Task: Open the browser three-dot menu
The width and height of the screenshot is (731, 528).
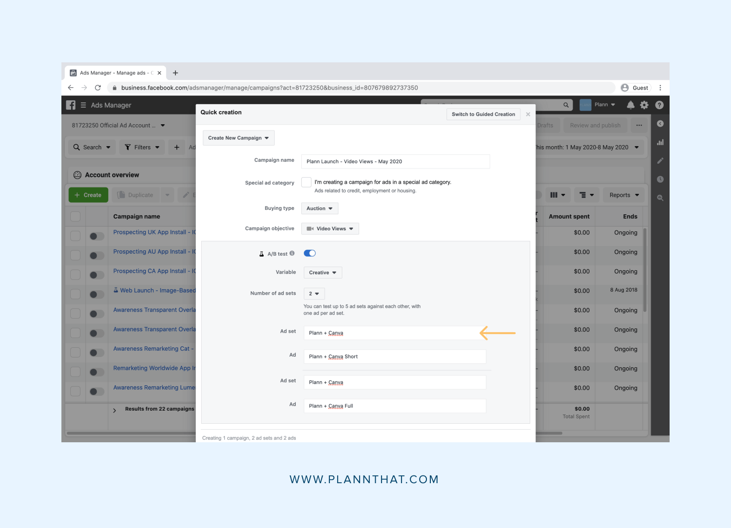Action: click(660, 88)
